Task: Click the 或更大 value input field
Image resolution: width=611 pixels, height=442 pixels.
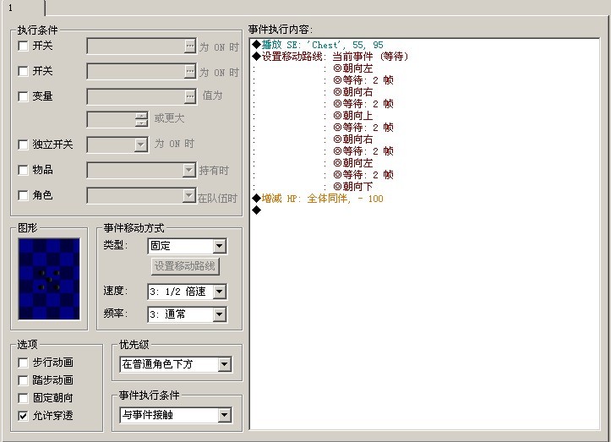Action: point(111,120)
